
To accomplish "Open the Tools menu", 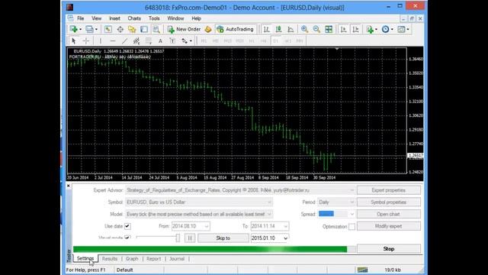I will pos(154,18).
